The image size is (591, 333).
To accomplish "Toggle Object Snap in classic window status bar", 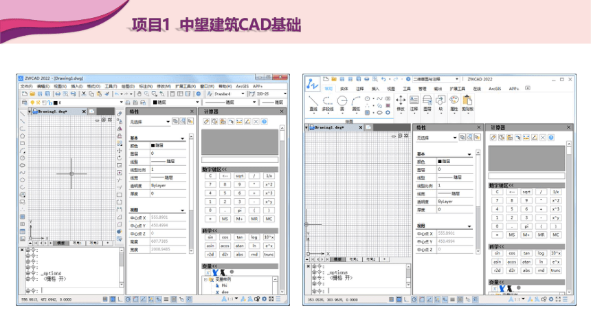I will 135,299.
